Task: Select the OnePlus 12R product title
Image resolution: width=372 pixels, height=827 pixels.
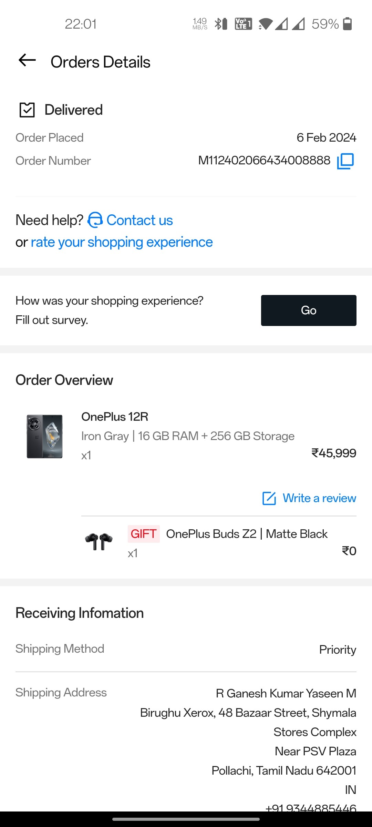Action: tap(115, 417)
